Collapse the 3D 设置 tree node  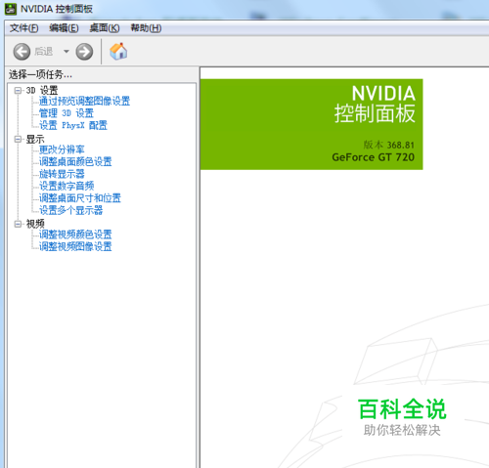[x=18, y=90]
